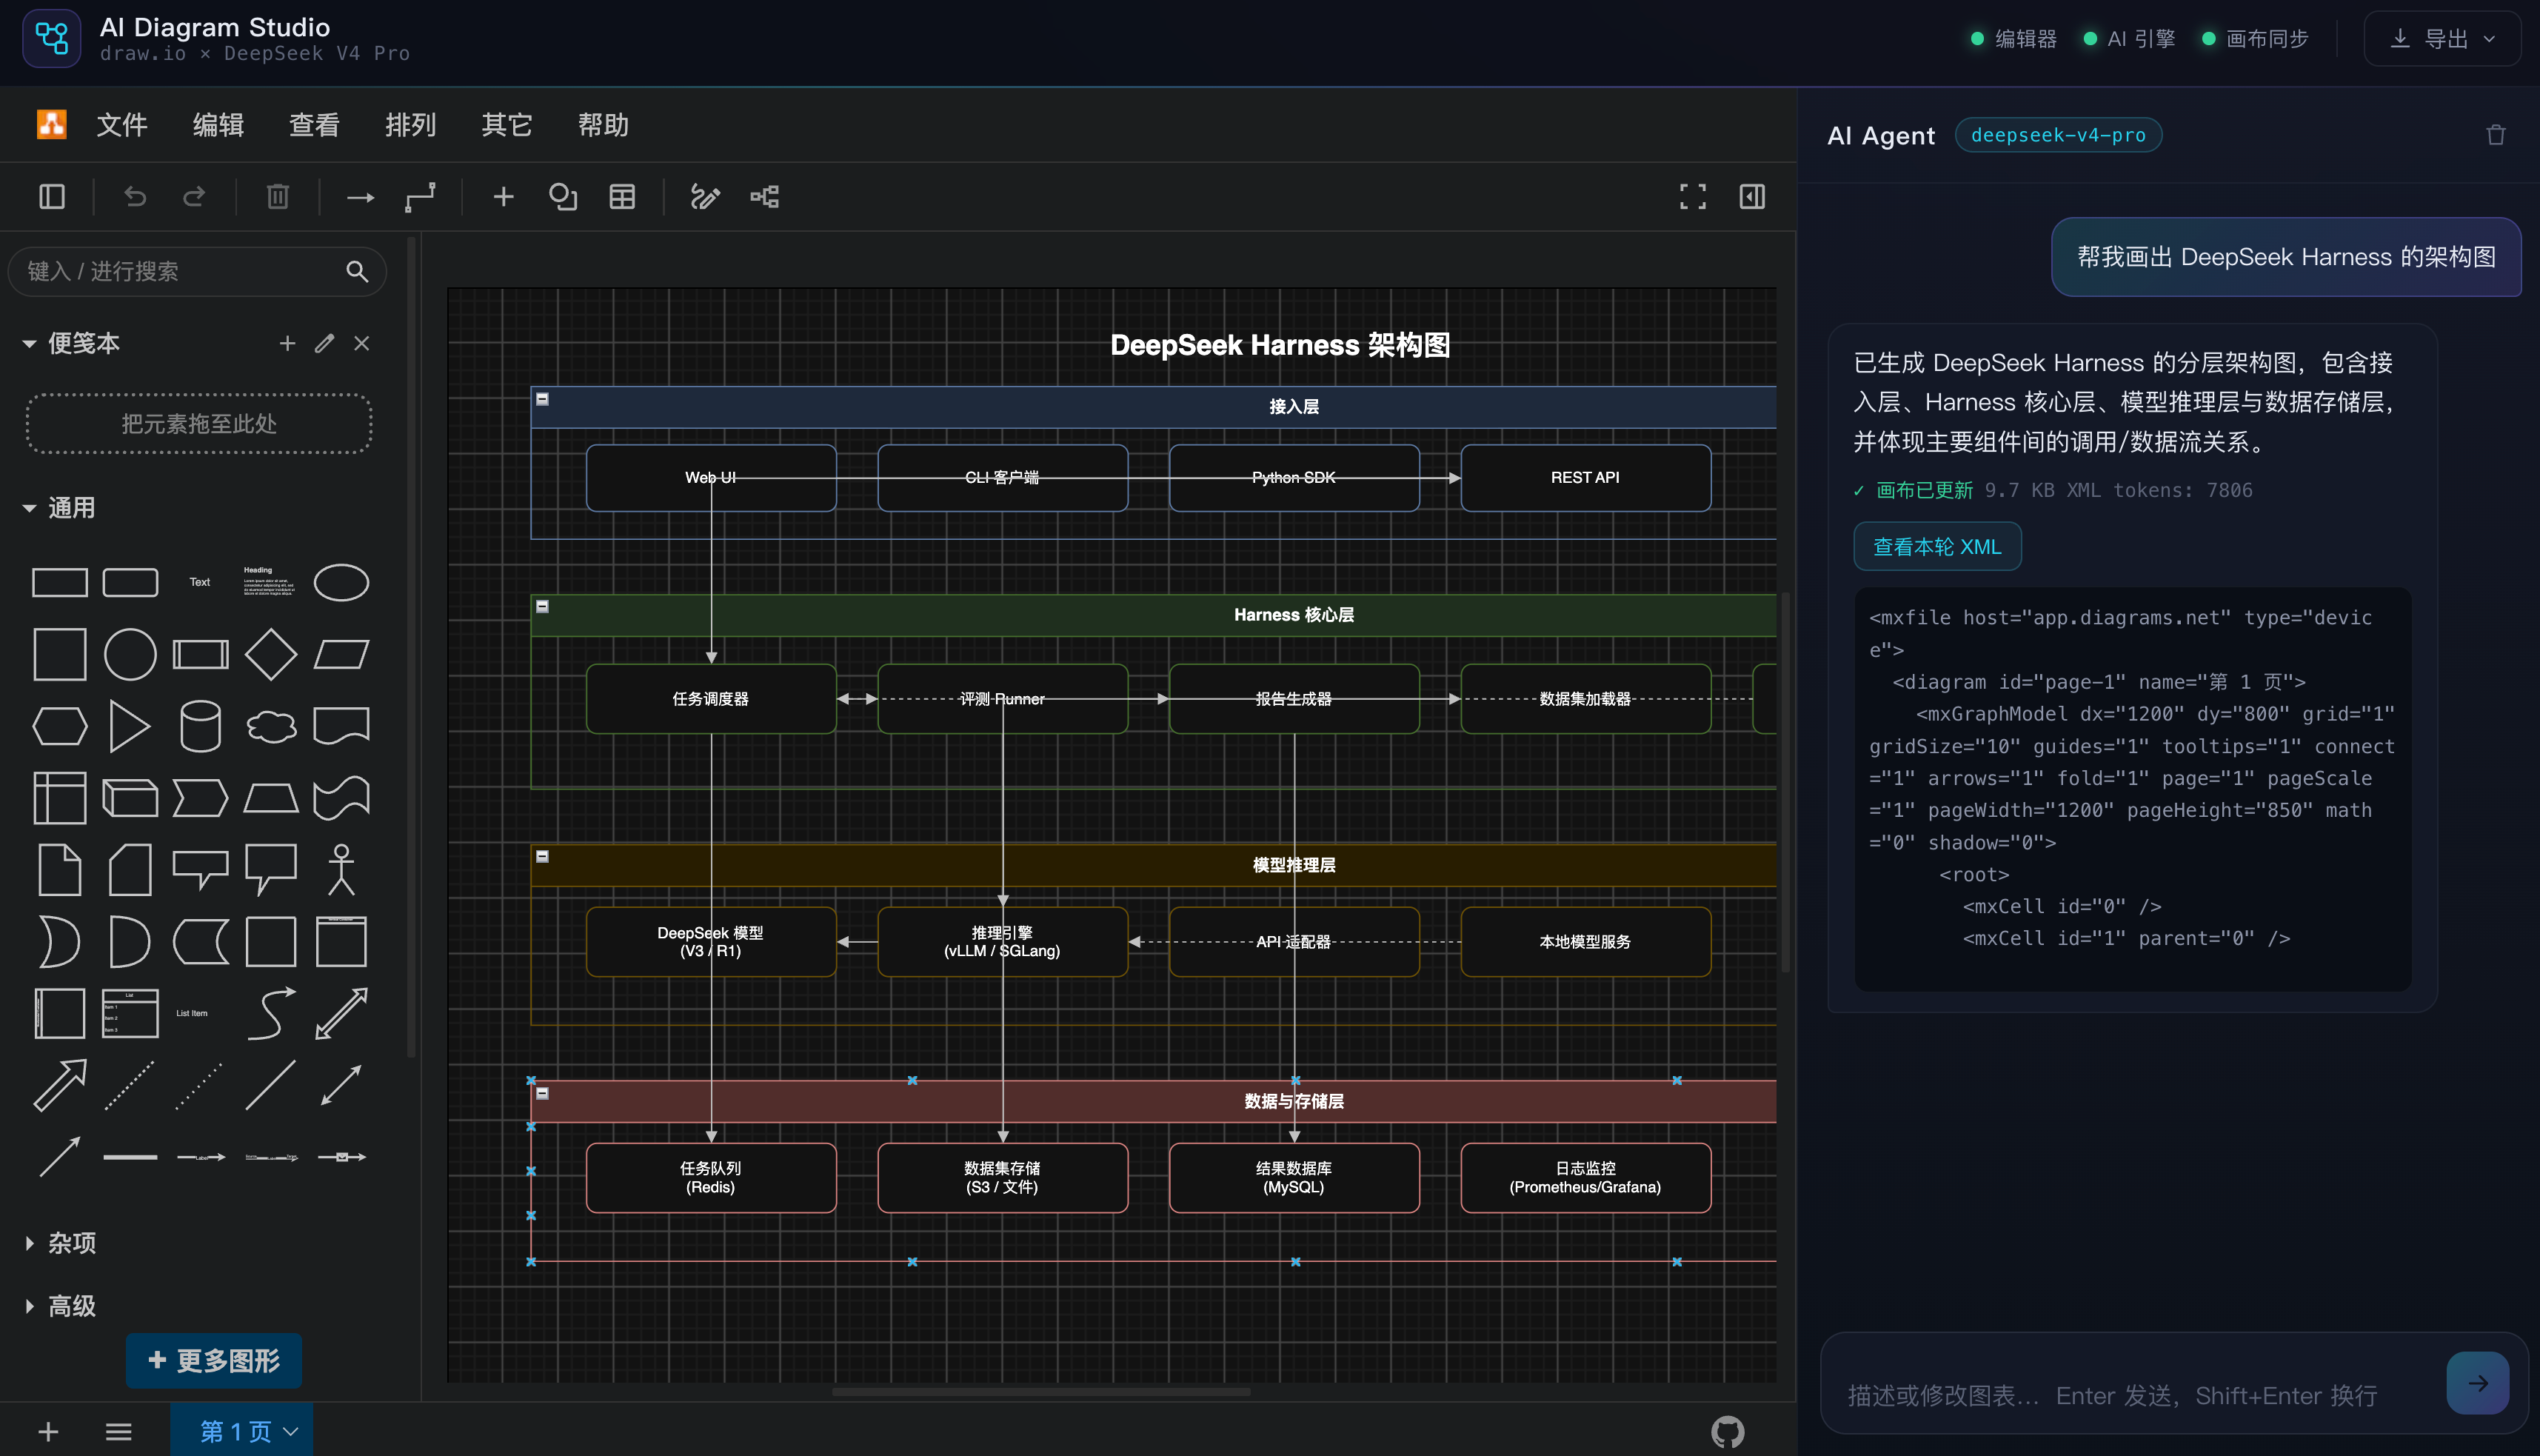Select the freehand drawing tool

coord(705,197)
